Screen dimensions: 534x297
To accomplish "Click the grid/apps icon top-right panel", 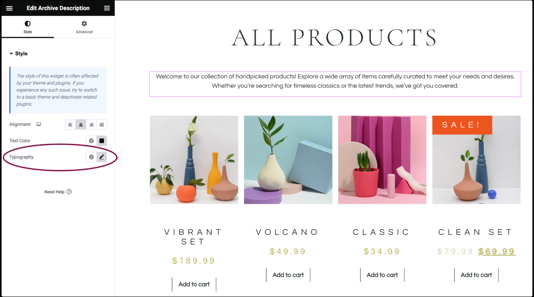I will 107,8.
